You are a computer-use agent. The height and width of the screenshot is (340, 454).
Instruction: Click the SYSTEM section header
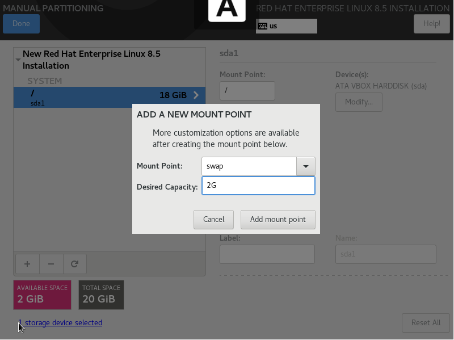pyautogui.click(x=45, y=81)
